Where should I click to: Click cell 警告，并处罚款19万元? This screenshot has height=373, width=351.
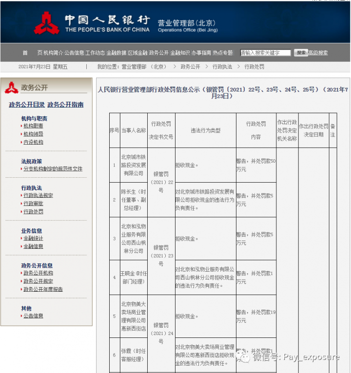[256, 316]
